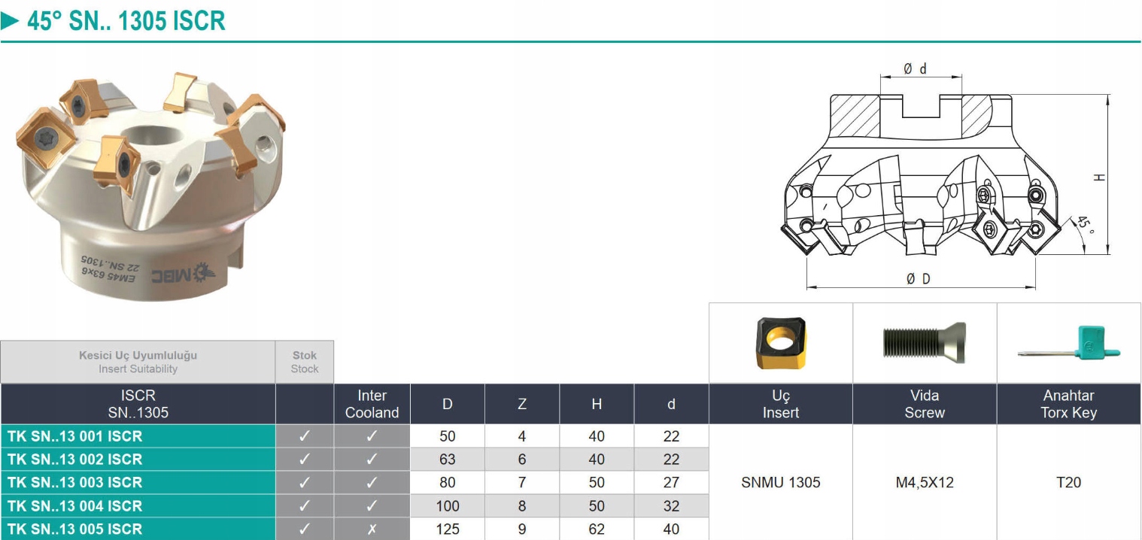
Task: Click the Z column header
Action: point(522,404)
